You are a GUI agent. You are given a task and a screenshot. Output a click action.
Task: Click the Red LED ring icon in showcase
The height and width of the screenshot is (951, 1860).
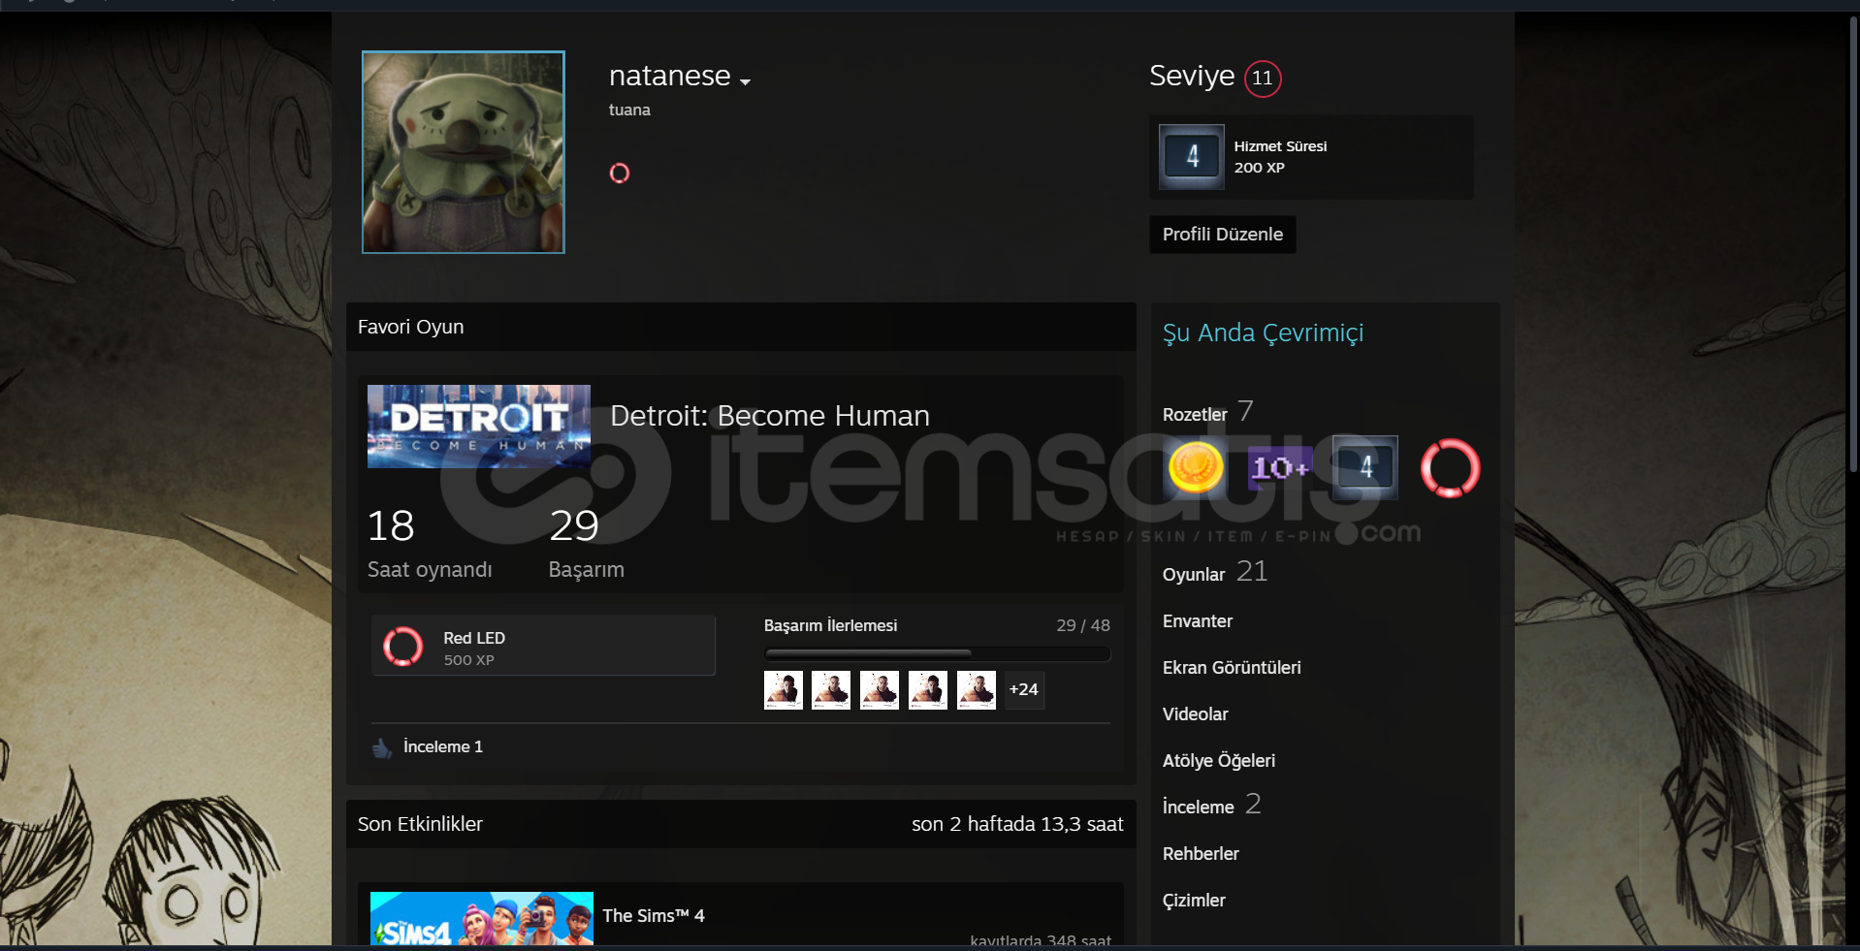click(x=402, y=647)
